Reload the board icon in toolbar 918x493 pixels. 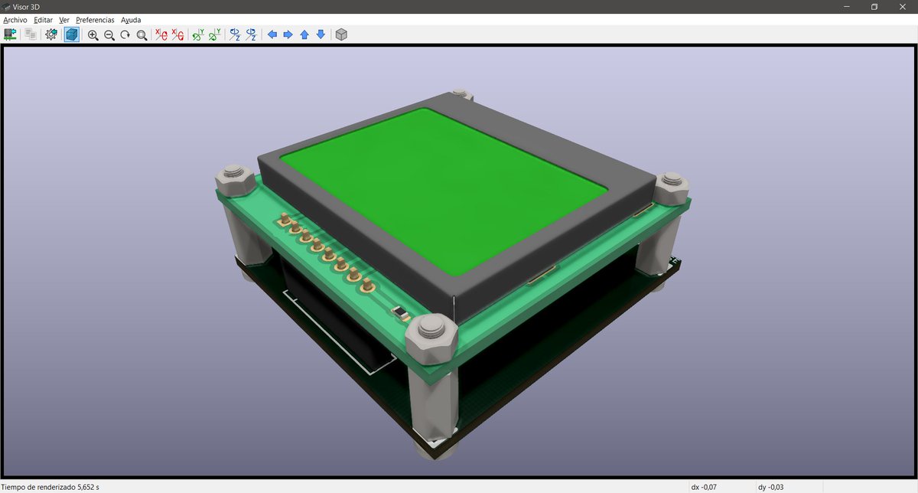tap(10, 34)
